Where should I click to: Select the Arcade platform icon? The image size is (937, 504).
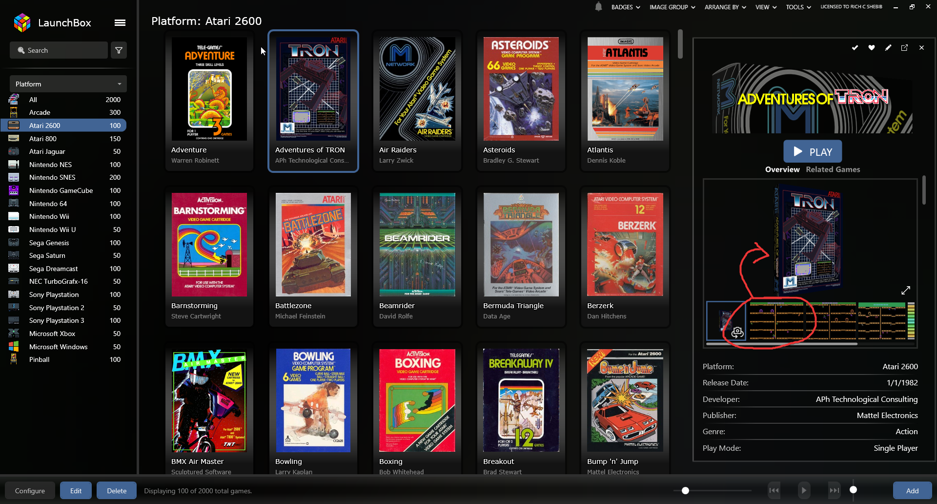click(14, 112)
